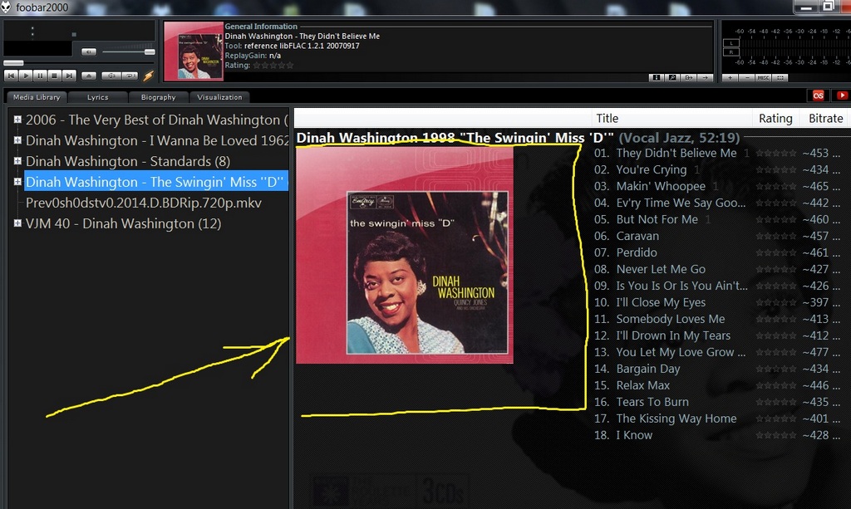Set rating stars for 'Caravan' track
The image size is (851, 509).
776,237
